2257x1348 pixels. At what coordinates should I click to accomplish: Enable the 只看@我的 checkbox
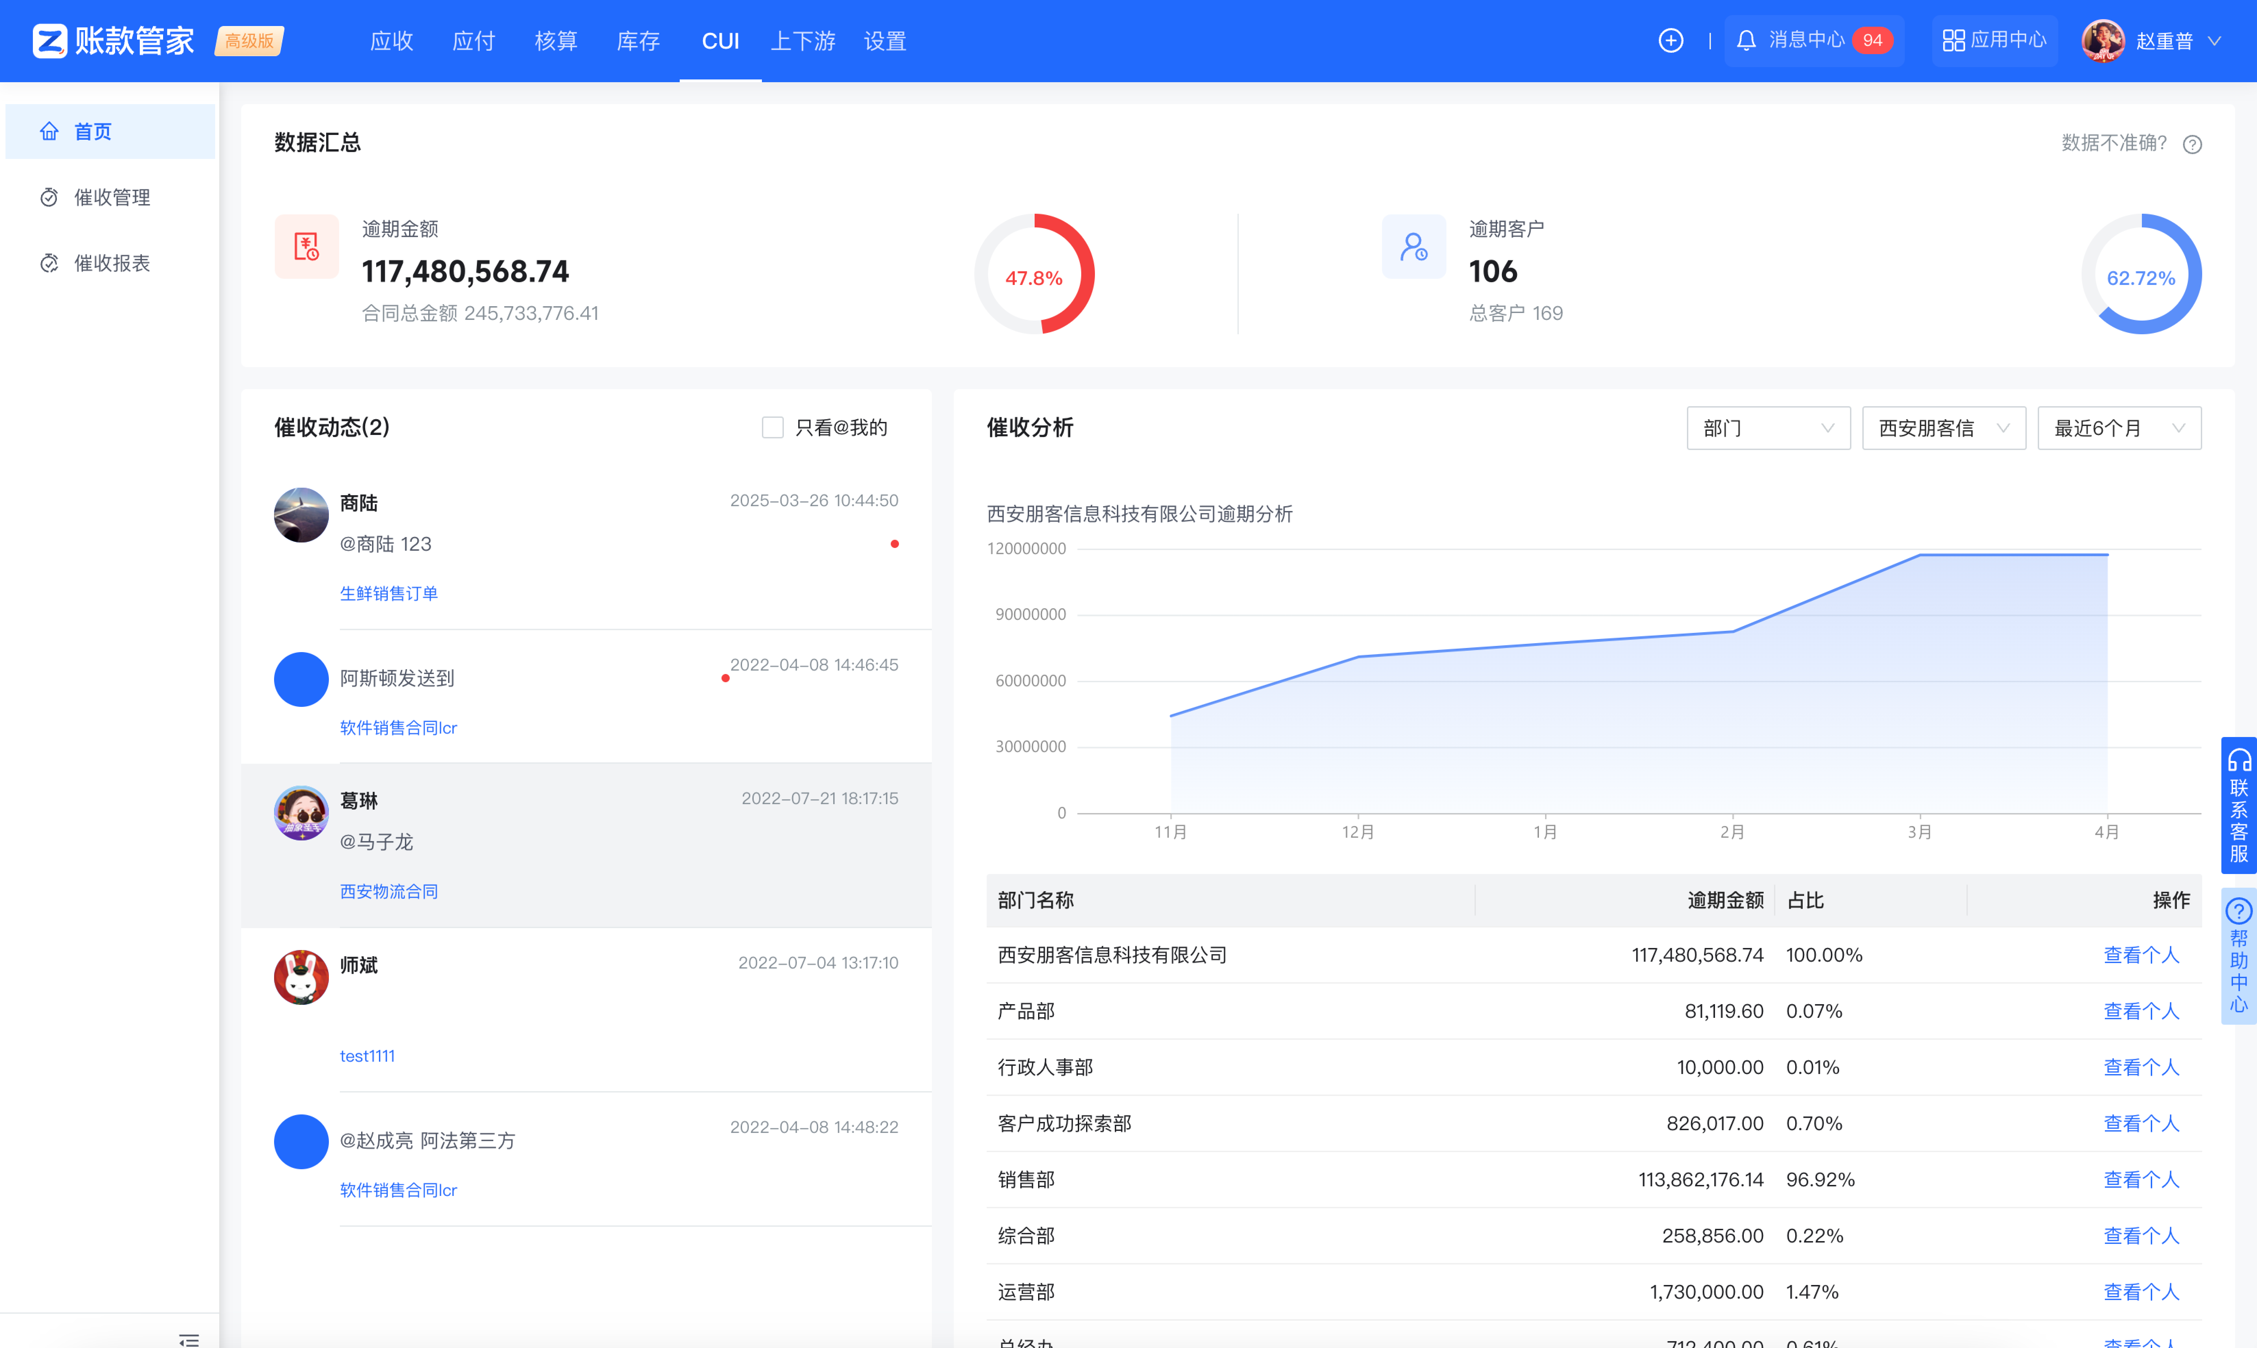point(772,428)
